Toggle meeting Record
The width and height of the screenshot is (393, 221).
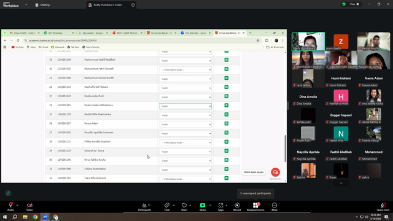pyautogui.click(x=237, y=207)
